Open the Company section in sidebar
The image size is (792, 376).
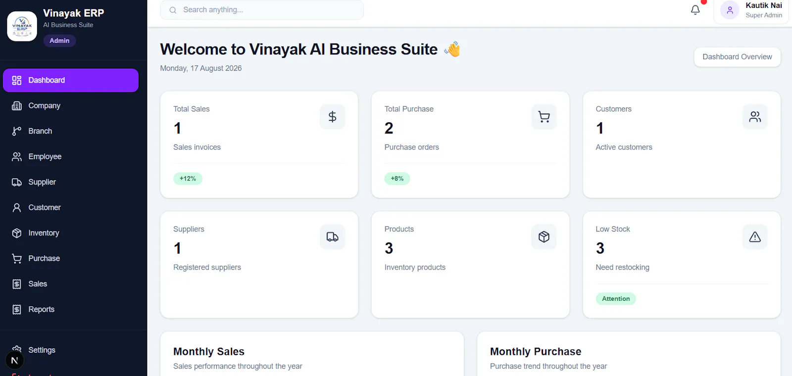tap(71, 106)
